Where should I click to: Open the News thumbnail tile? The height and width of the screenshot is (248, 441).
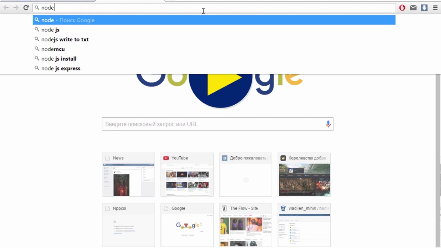click(x=129, y=175)
